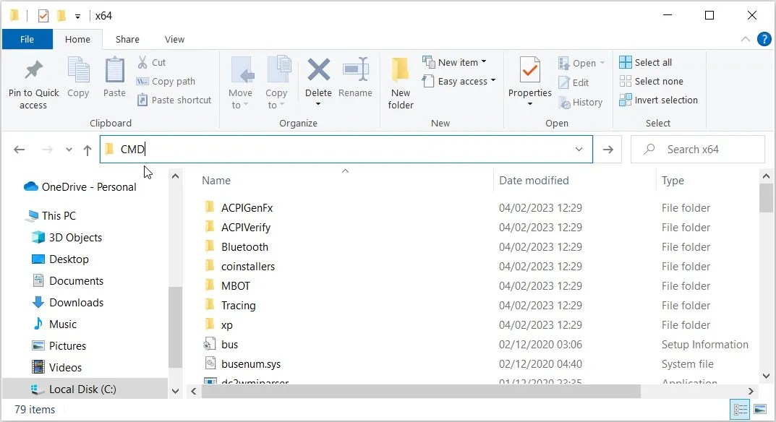Open the View ribbon tab

pos(174,39)
